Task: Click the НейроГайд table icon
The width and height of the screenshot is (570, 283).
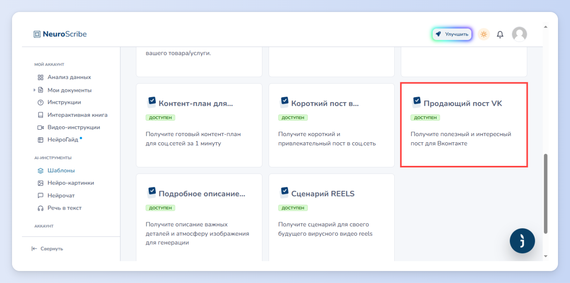Action: (40, 140)
